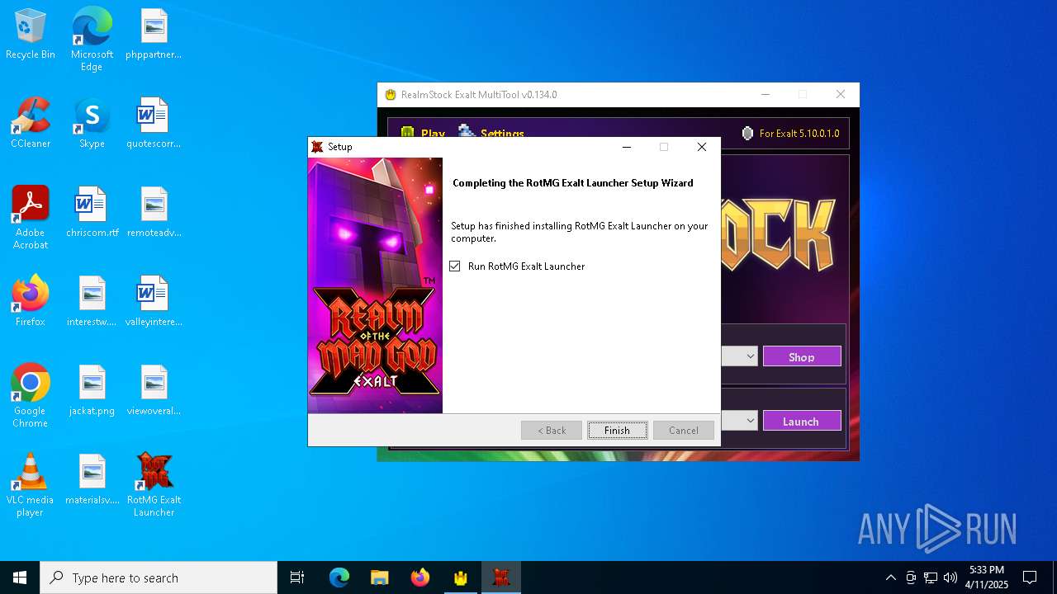Switch to the Settings tab in RealmStock
The width and height of the screenshot is (1057, 594).
click(x=492, y=134)
